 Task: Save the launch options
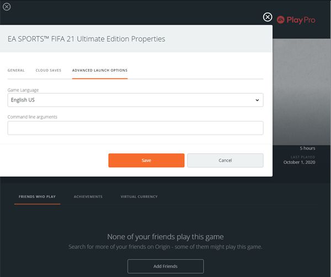click(x=146, y=161)
